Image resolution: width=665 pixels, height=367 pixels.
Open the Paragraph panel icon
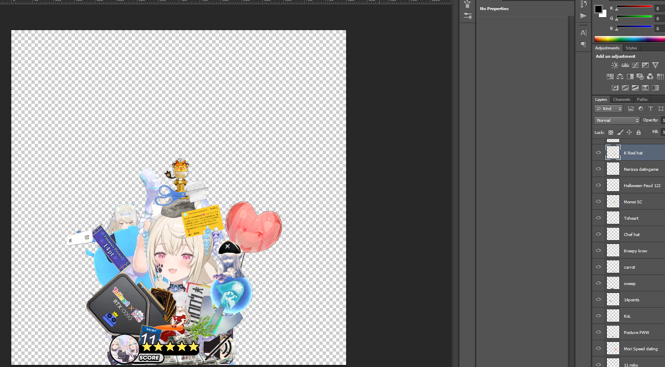coord(583,44)
